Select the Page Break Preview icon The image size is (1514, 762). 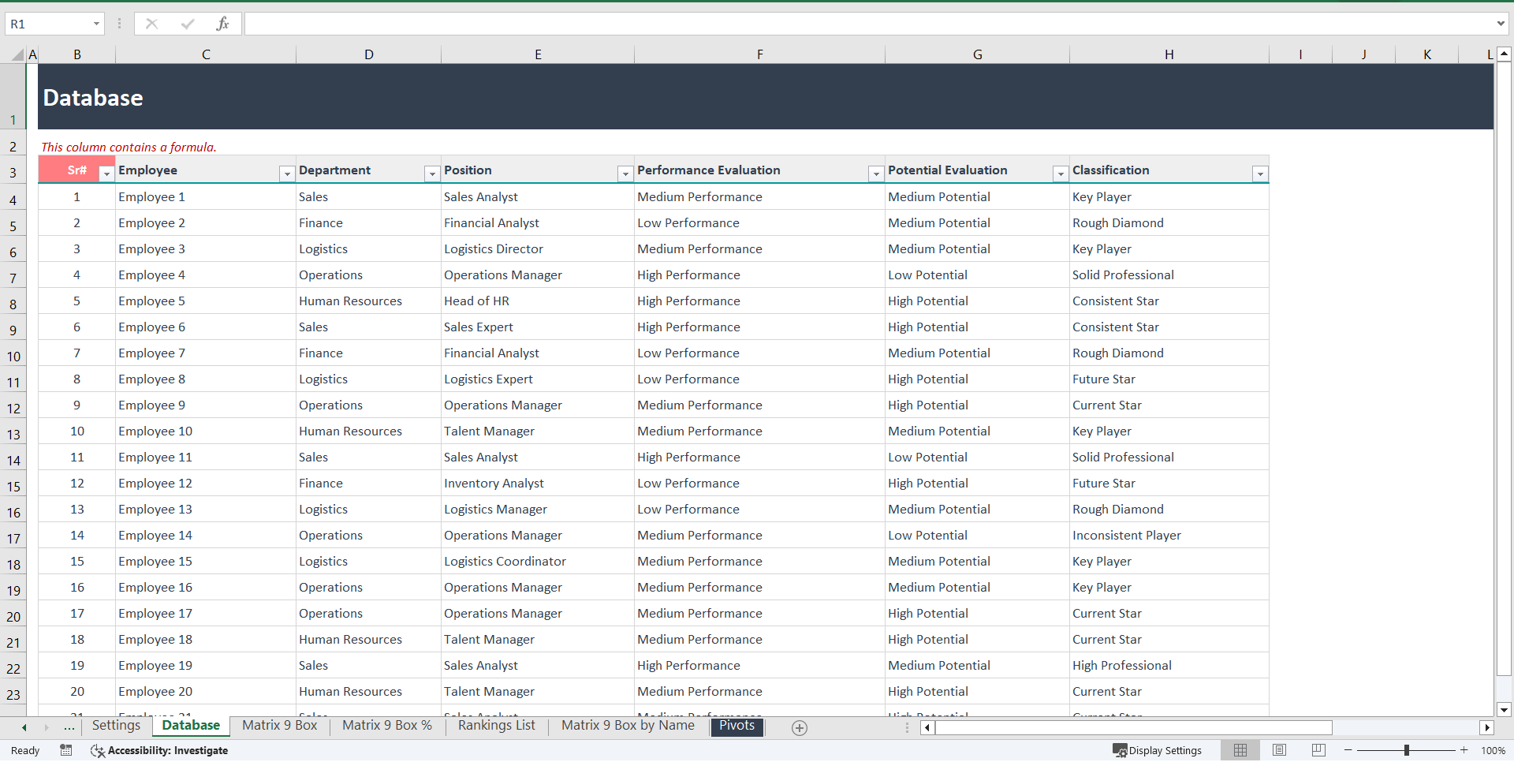coord(1317,750)
